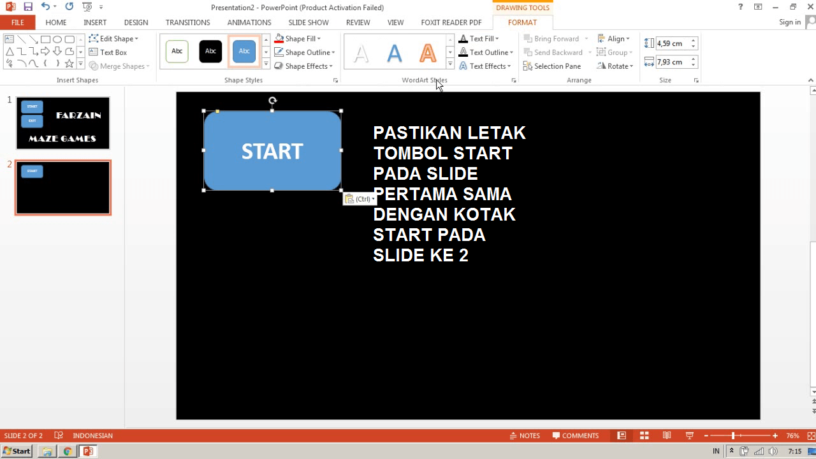
Task: Toggle Slide Show view from status bar
Action: (689, 435)
